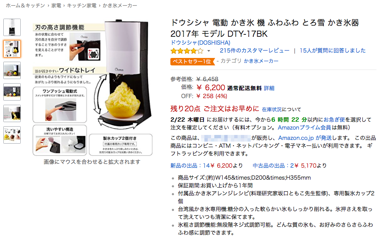This screenshot has height=243, width=381.
Task: Open 215件のカスタマーレビュー link
Action: coord(255,51)
